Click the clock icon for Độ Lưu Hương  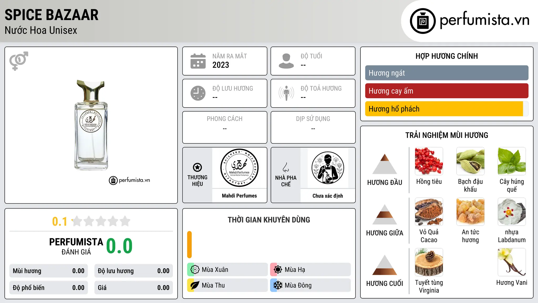click(x=198, y=93)
